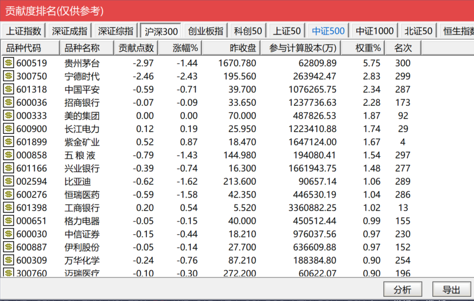Switch to the 中证1000 tab
Image resolution: width=474 pixels, height=301 pixels.
375,31
